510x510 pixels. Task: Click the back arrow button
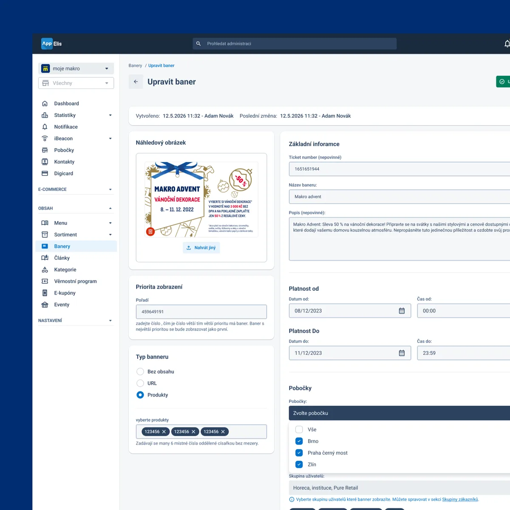click(136, 82)
